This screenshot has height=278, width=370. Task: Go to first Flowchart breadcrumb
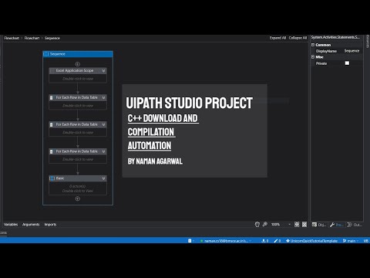point(12,38)
